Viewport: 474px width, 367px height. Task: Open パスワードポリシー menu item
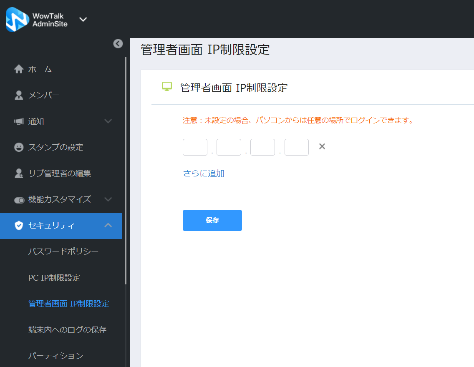(x=63, y=251)
